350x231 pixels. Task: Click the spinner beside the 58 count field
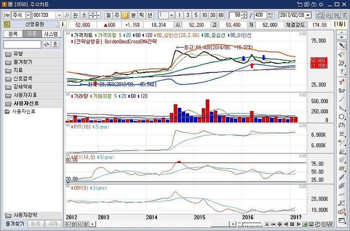(x=245, y=16)
